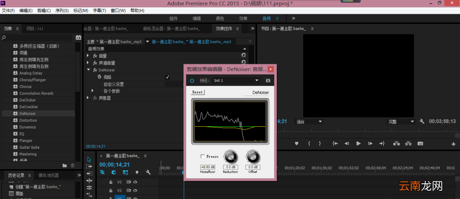
Task: Click the Extract button
Action: click(408, 144)
